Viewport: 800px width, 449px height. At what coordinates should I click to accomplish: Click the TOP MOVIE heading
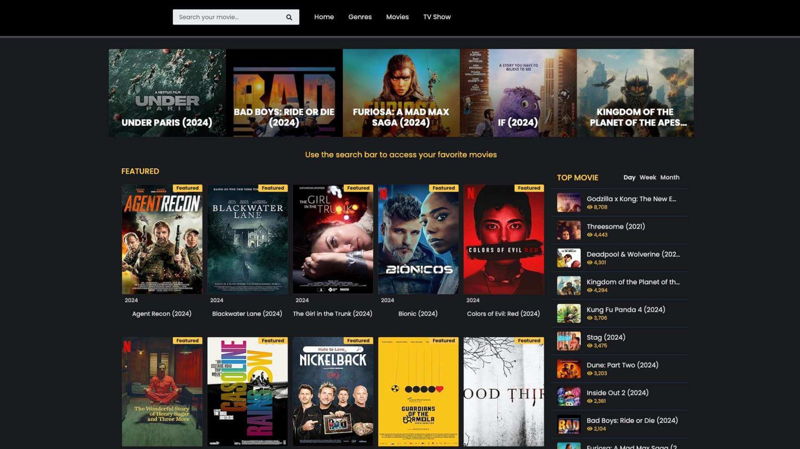(578, 178)
